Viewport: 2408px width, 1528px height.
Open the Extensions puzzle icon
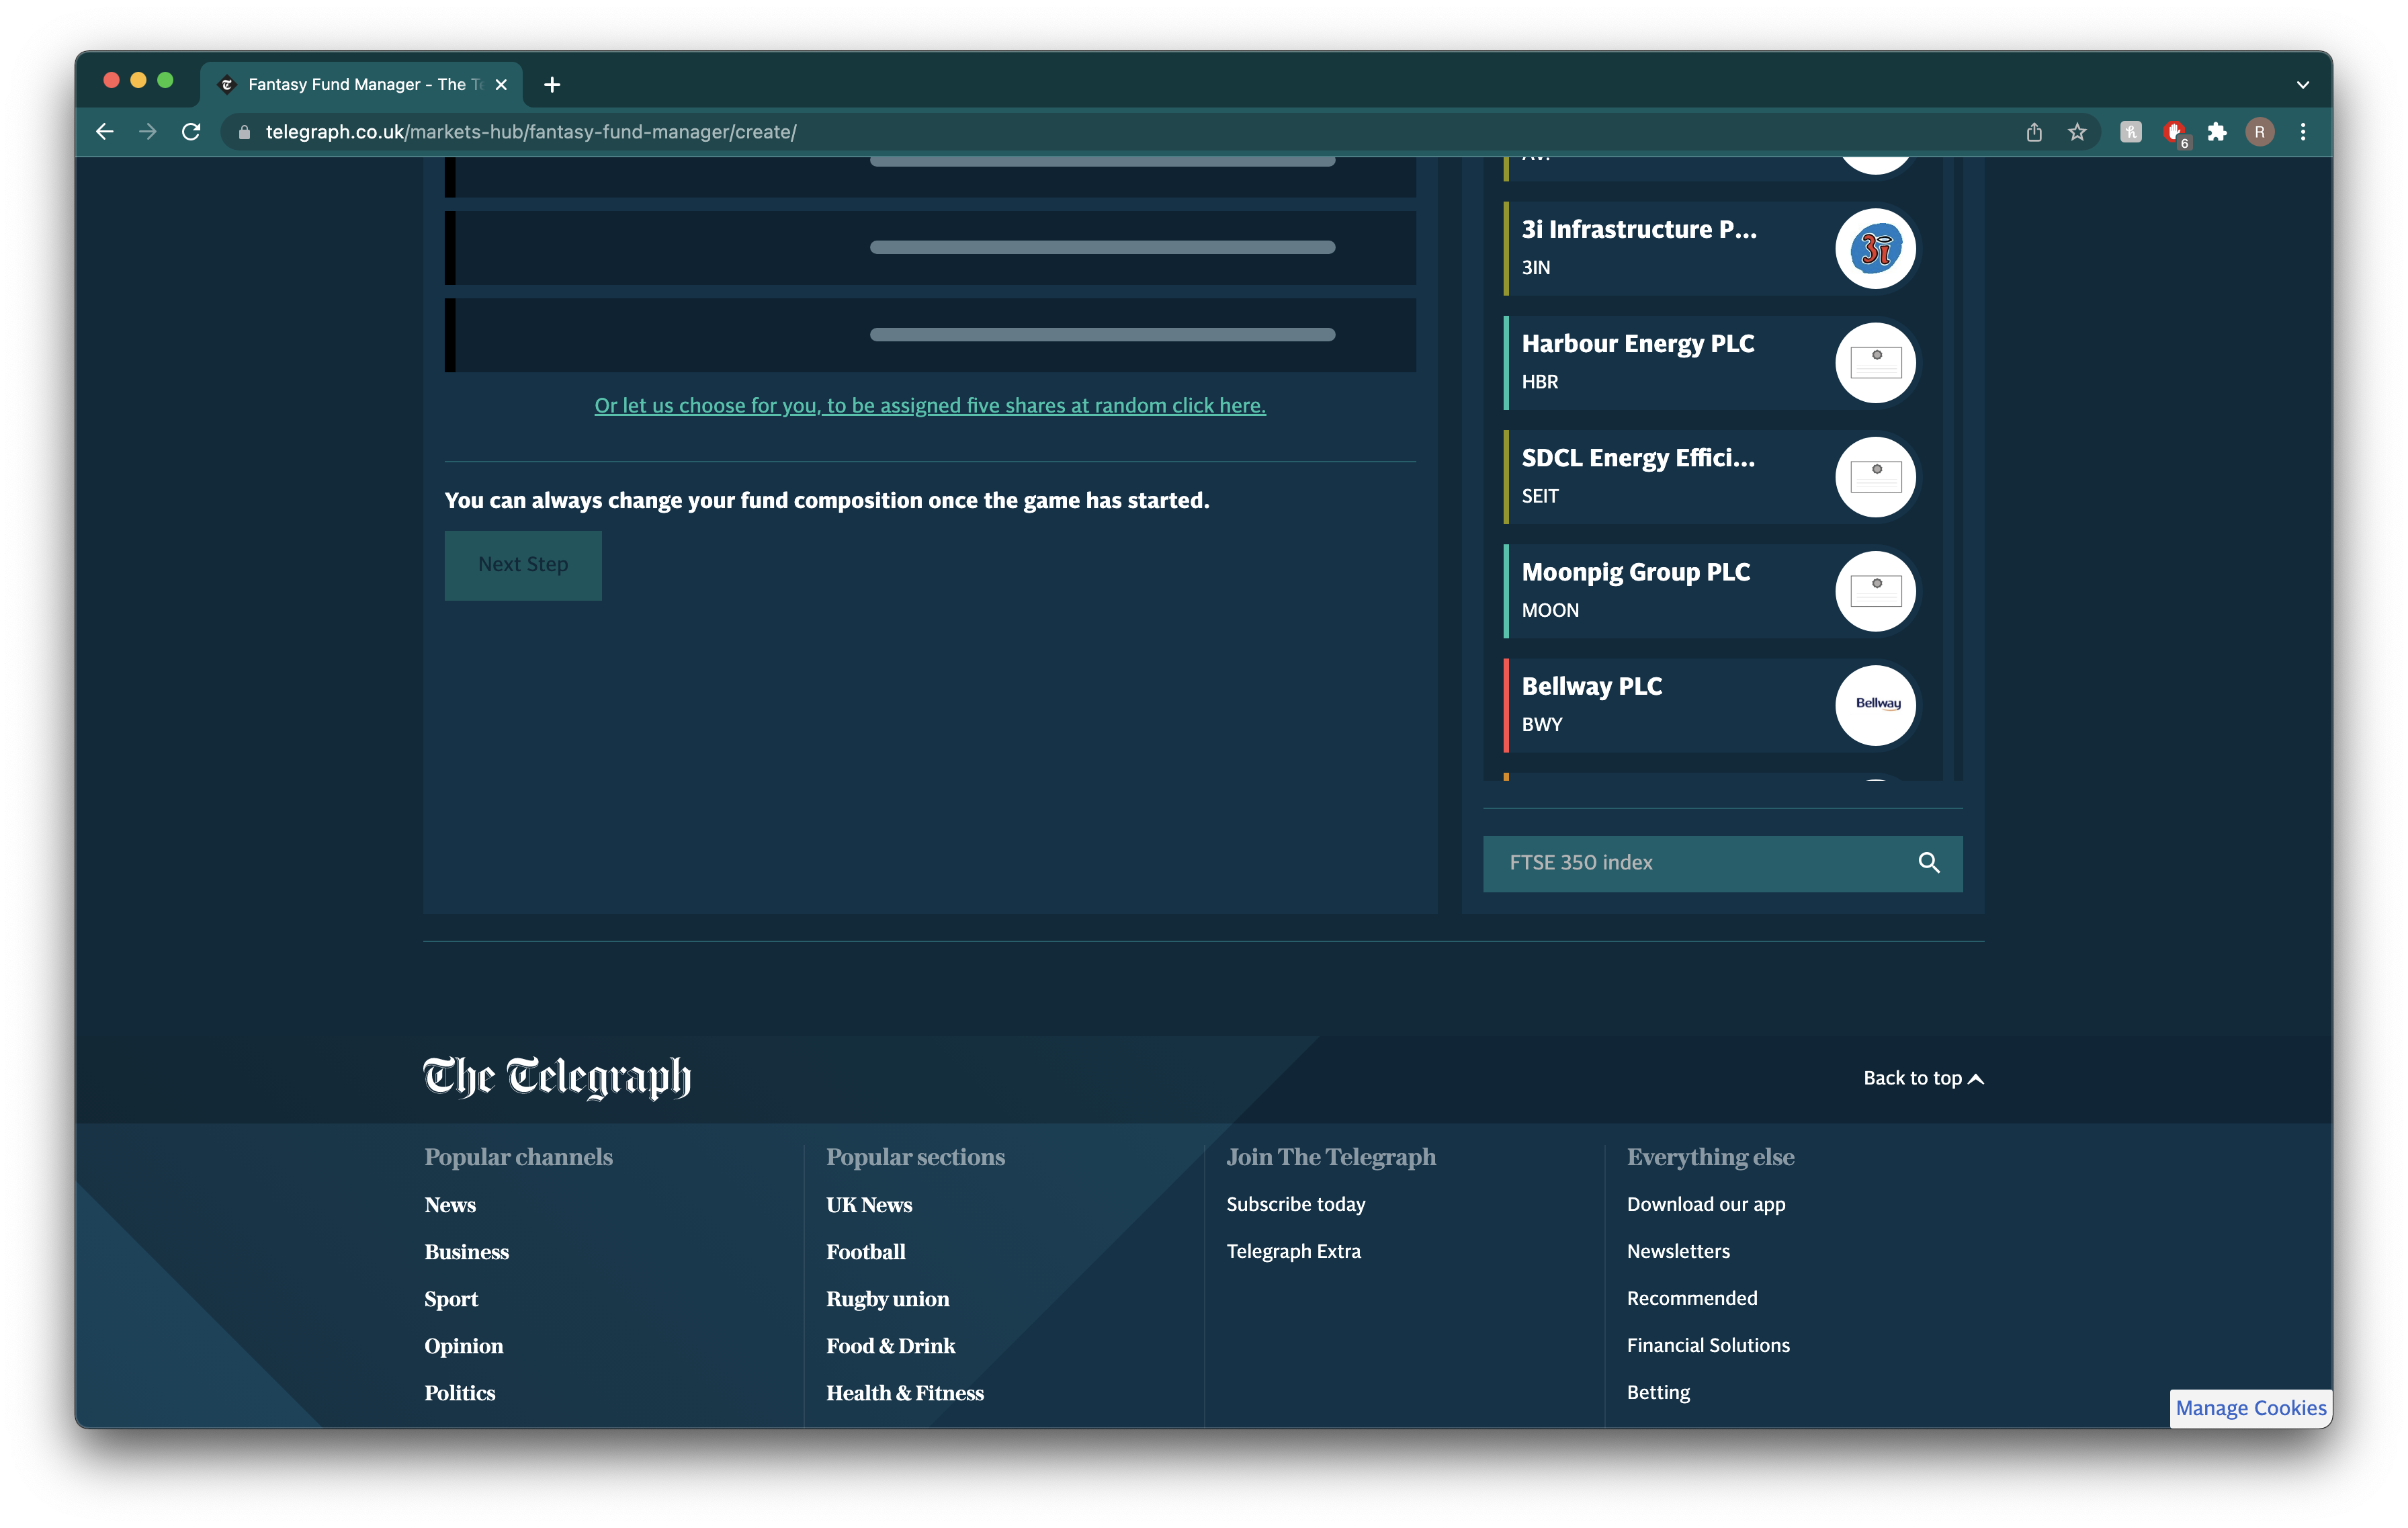(2217, 132)
